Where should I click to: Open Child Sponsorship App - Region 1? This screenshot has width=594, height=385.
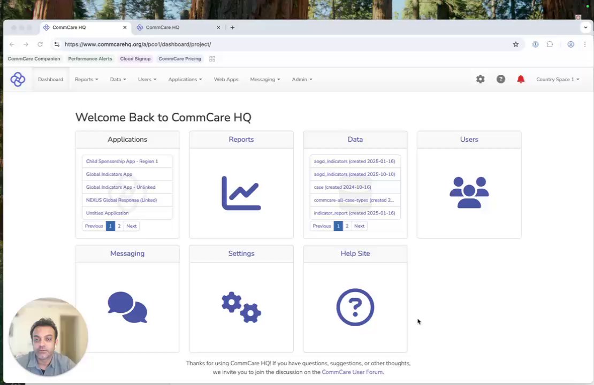point(122,161)
